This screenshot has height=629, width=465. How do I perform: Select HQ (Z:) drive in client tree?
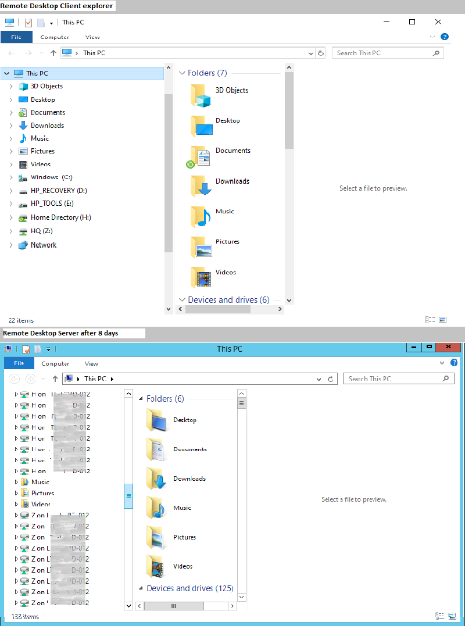42,231
